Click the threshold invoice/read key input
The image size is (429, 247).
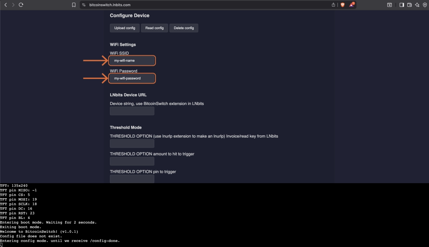click(x=132, y=144)
